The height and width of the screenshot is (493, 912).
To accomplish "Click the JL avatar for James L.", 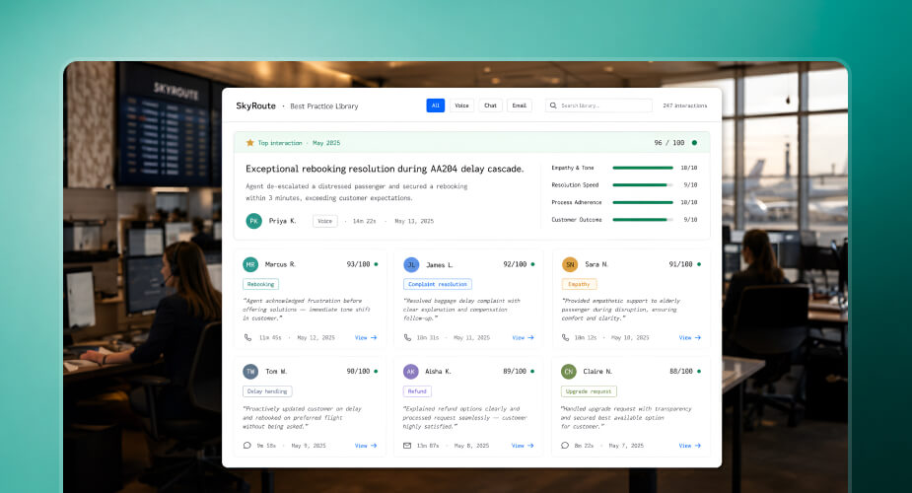I will pos(411,264).
